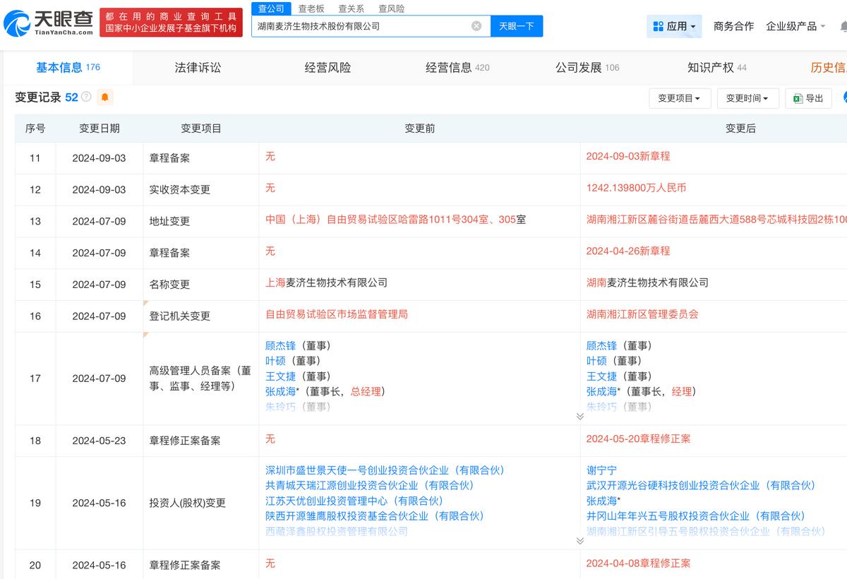Open 陕西开源雏鹰股权投资基金合伙企业 link

375,516
